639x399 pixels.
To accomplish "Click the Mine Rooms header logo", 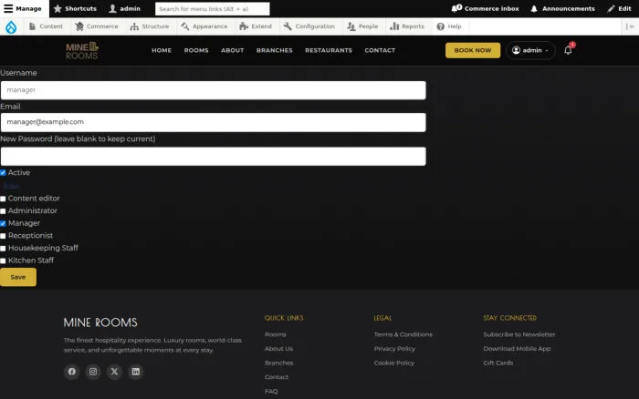I will tap(82, 50).
